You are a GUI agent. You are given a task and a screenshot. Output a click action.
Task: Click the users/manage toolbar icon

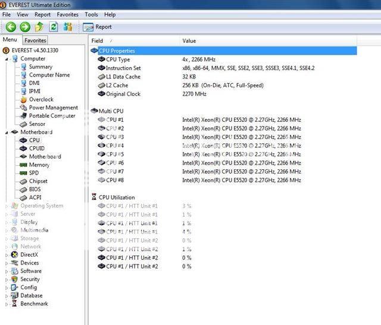(68, 27)
